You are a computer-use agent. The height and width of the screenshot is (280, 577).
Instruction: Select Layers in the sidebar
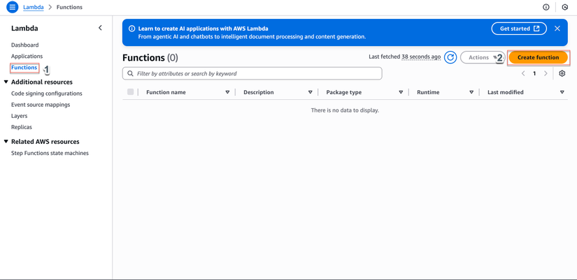tap(19, 116)
